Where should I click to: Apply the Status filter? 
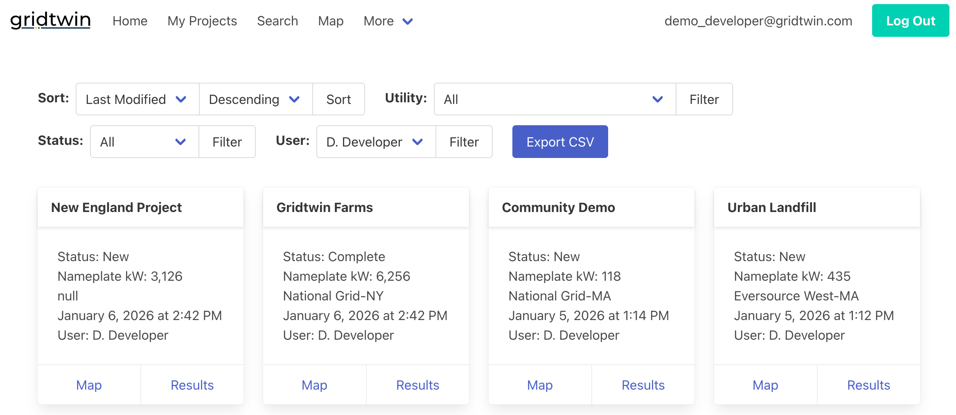(227, 142)
